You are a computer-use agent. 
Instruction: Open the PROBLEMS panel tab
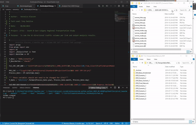pyautogui.click(x=7, y=88)
